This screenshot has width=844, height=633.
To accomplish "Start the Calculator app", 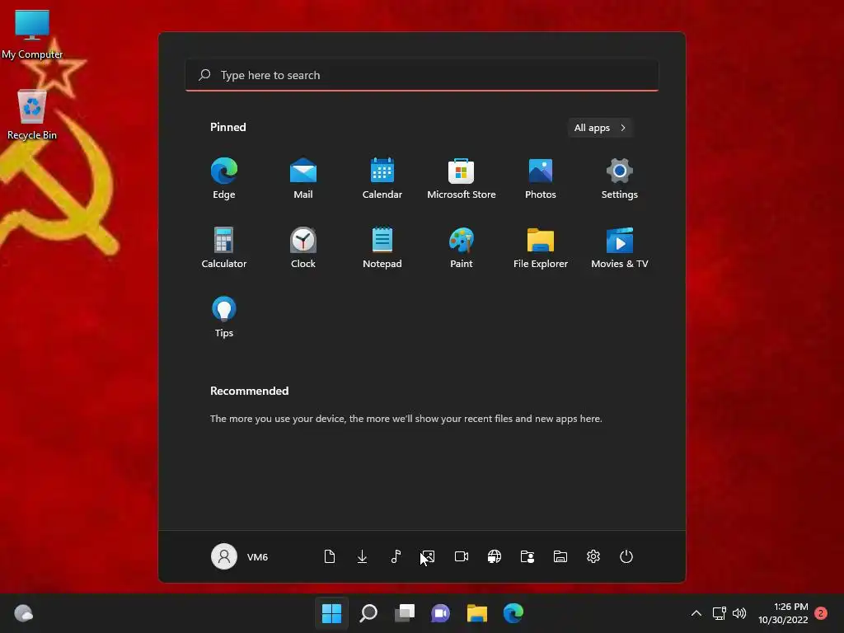I will 224,247.
